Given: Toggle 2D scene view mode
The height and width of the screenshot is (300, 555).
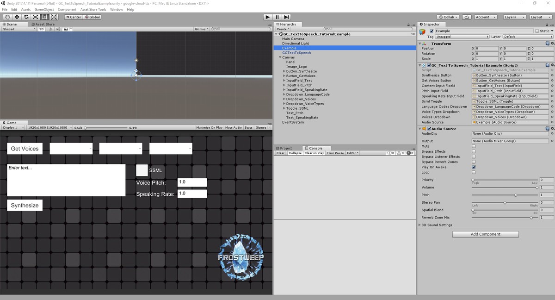Looking at the screenshot, I should (41, 29).
